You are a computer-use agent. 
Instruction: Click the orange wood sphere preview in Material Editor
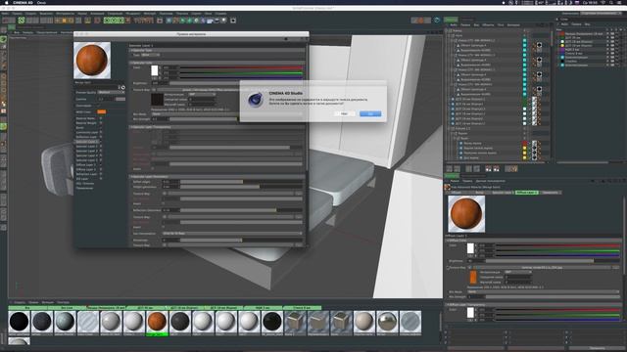tap(92, 61)
